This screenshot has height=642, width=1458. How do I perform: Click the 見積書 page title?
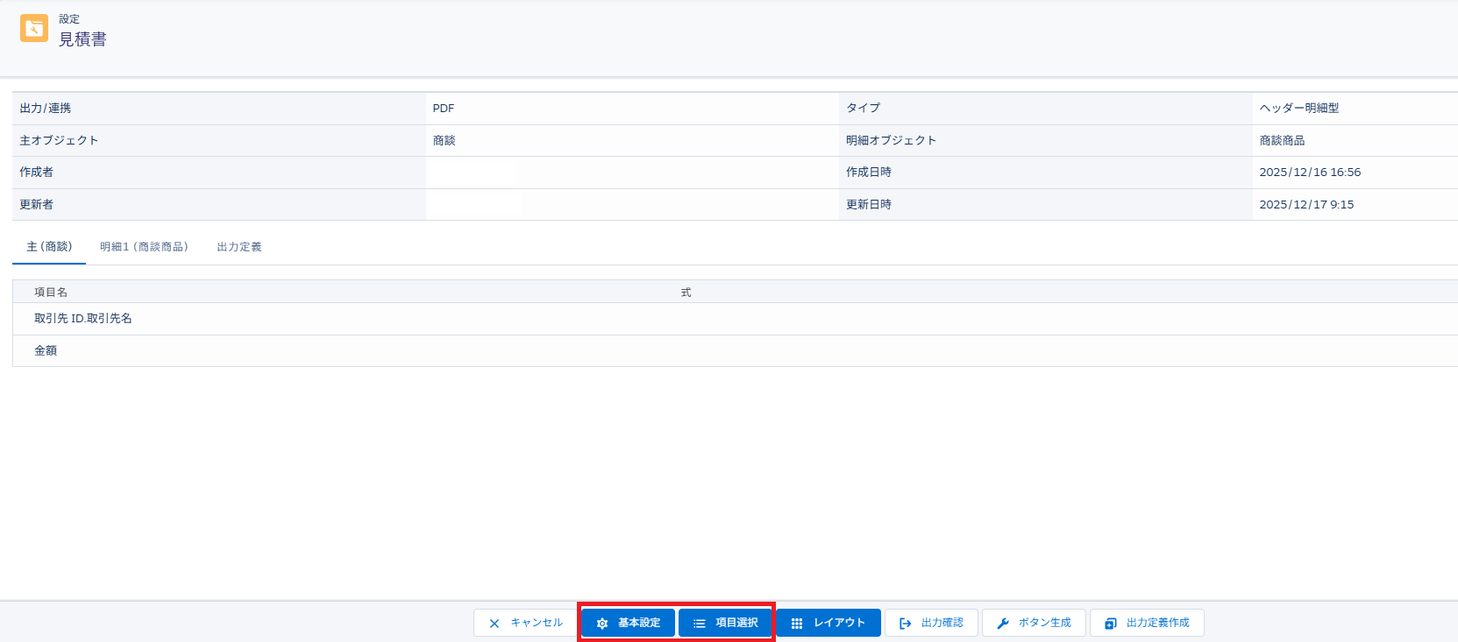click(x=82, y=39)
